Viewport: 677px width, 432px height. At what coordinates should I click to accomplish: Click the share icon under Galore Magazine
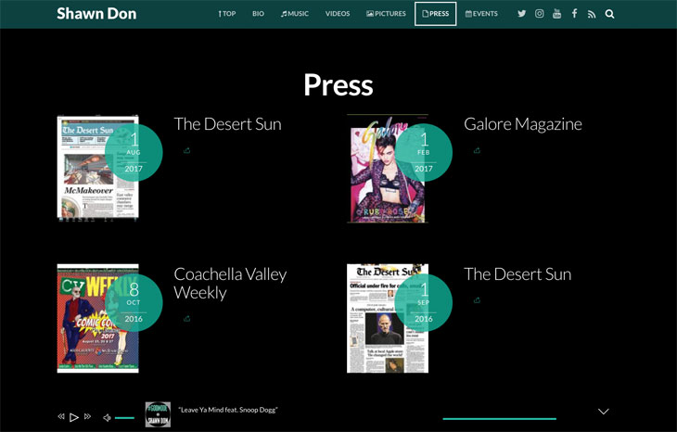click(x=477, y=150)
